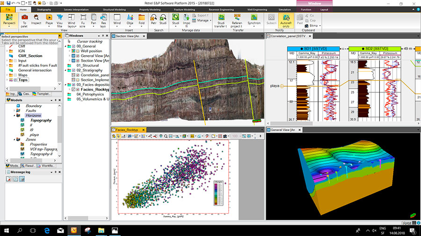This screenshot has height=236, width=421.
Task: Switch to Property Modeling ribbon tab
Action: 150,10
